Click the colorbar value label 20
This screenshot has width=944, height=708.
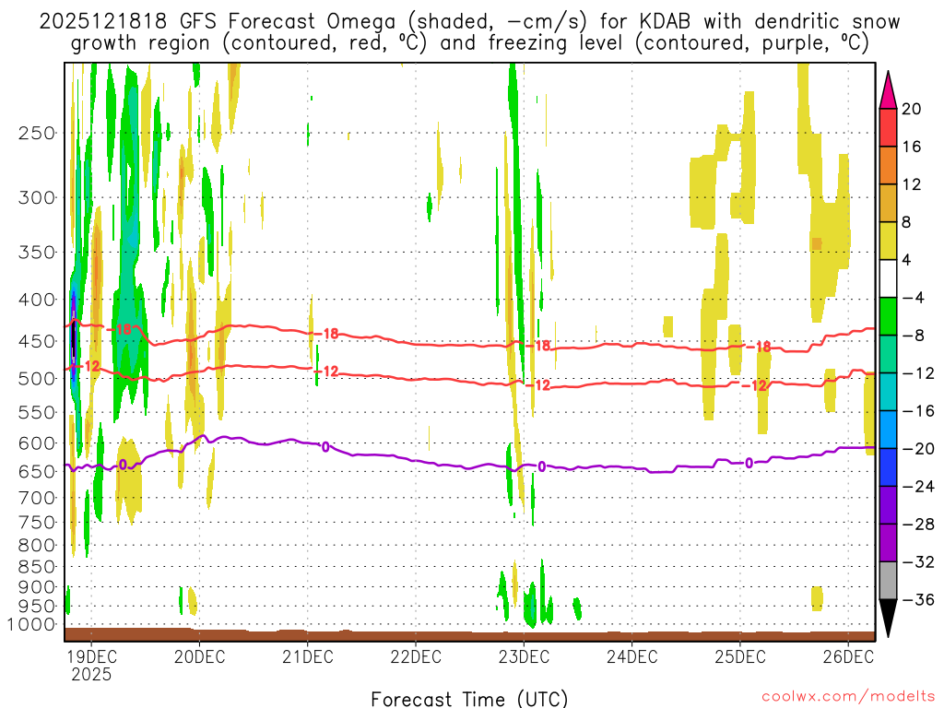point(912,109)
